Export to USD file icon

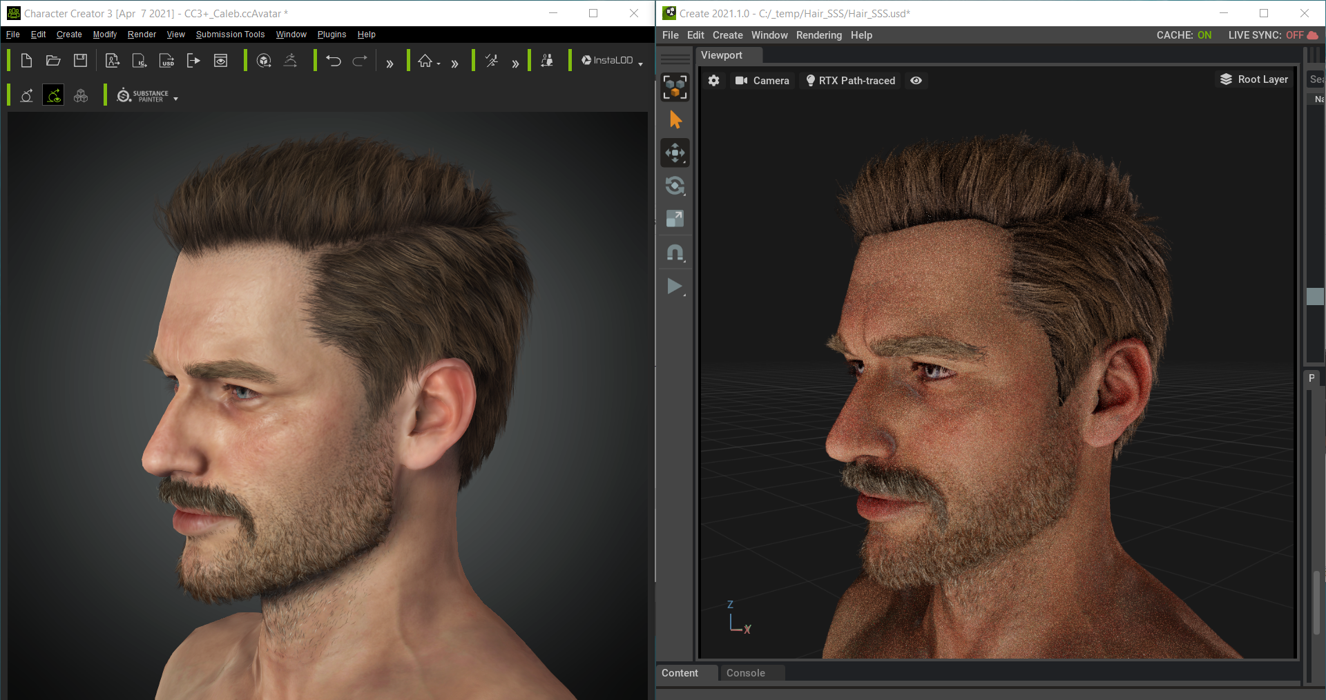pyautogui.click(x=166, y=61)
